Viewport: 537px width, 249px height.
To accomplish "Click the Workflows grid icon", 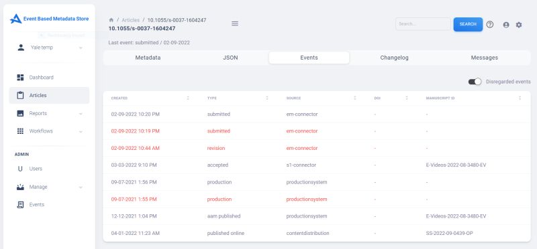I will (20, 131).
